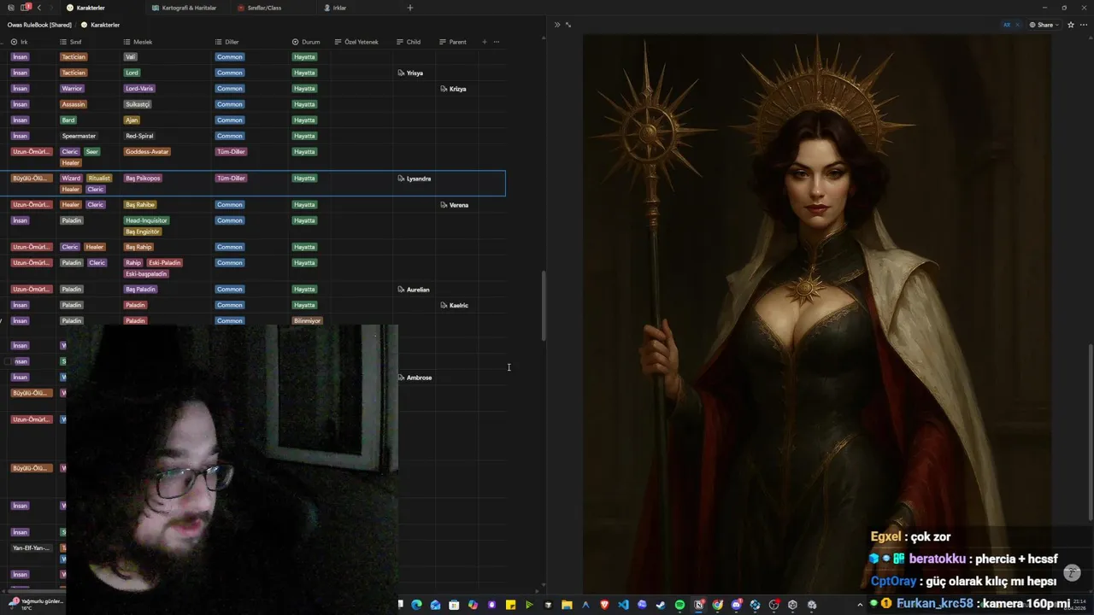This screenshot has width=1094, height=615.
Task: Select the Spearmaster class cell
Action: coord(79,136)
